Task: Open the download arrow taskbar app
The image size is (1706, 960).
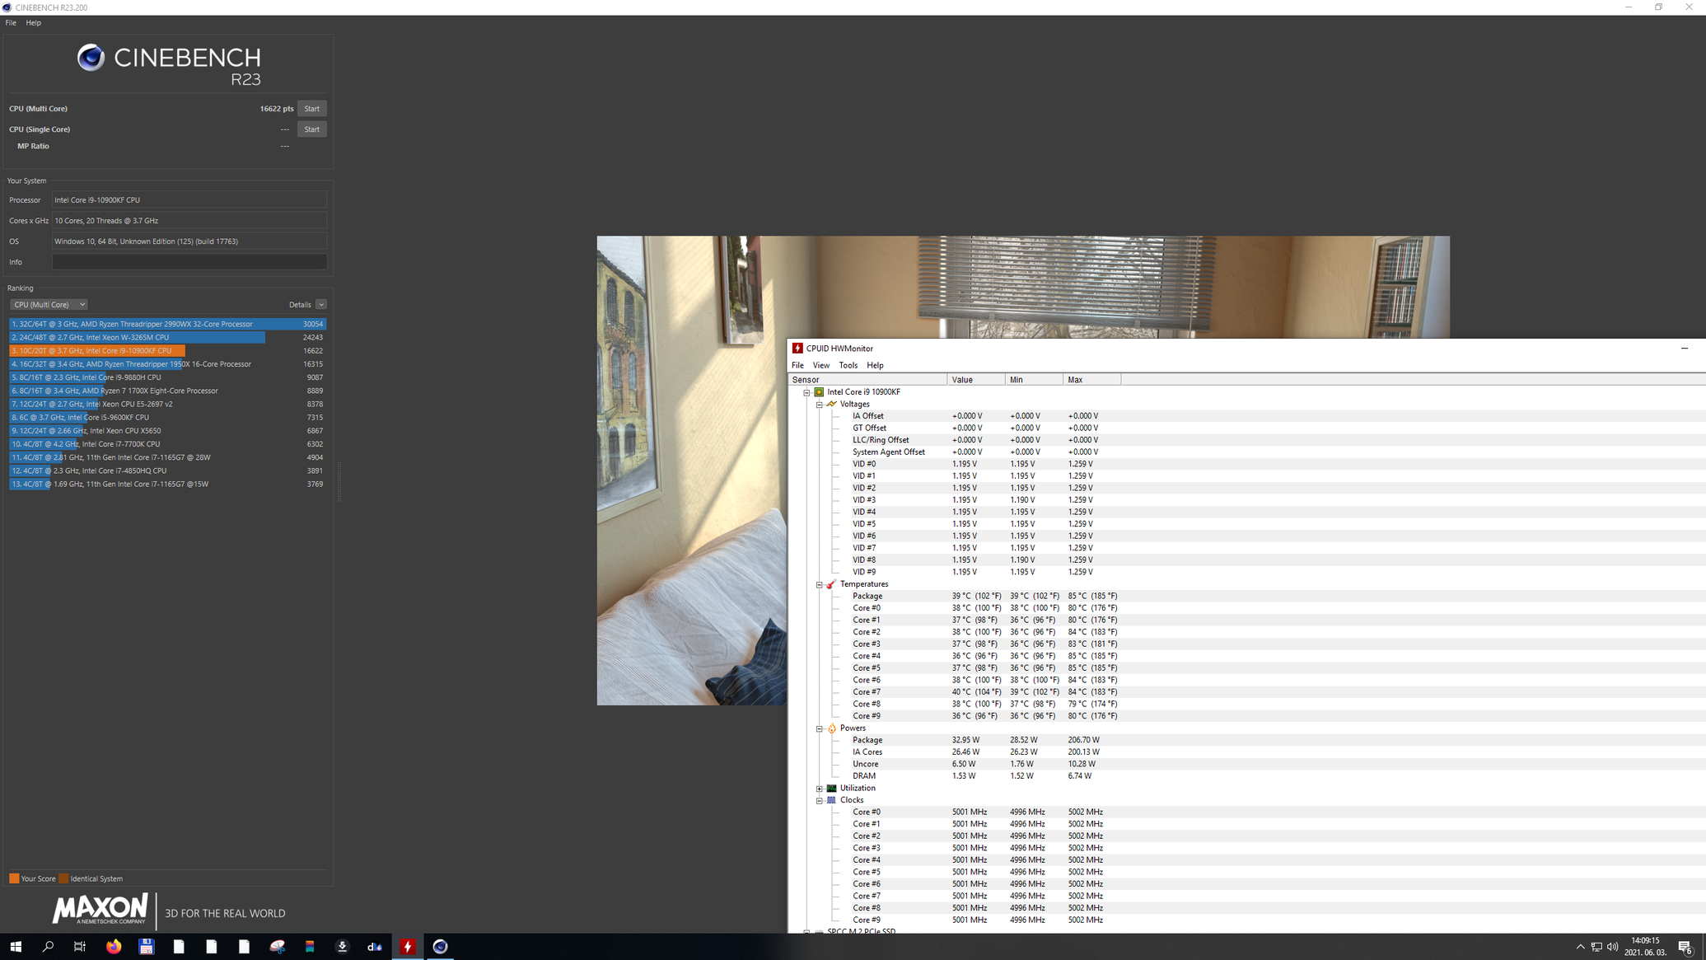Action: (342, 947)
